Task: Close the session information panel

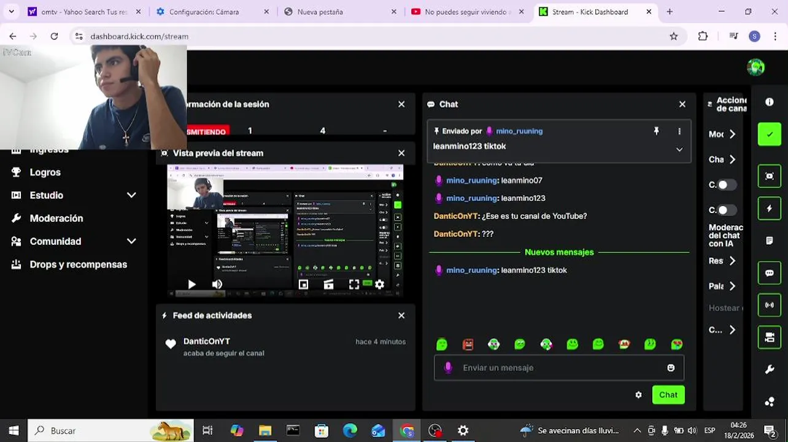Action: [x=401, y=104]
